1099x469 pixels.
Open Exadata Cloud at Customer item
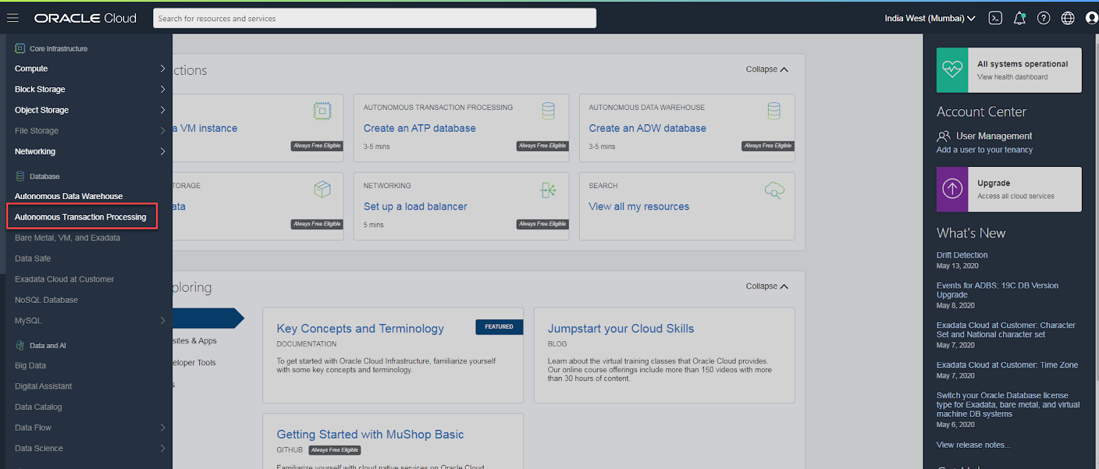coord(65,279)
